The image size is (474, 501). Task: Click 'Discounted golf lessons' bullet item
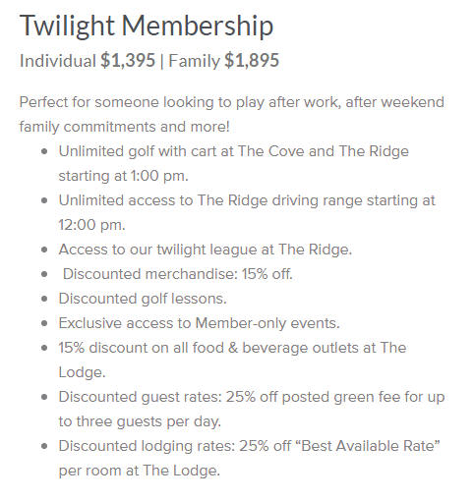point(143,299)
